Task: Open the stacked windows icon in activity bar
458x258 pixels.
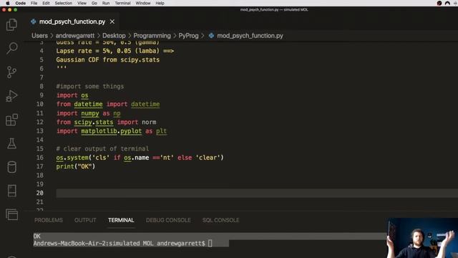Action: (x=11, y=214)
